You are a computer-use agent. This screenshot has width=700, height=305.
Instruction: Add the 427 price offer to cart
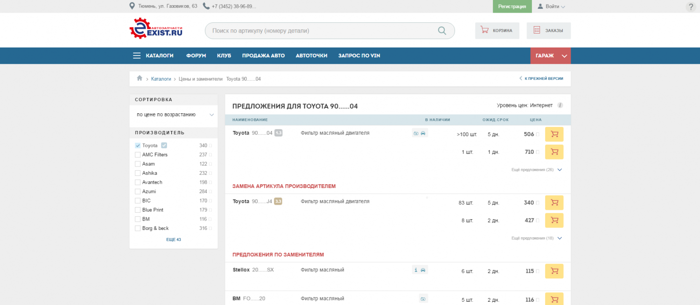pyautogui.click(x=554, y=220)
